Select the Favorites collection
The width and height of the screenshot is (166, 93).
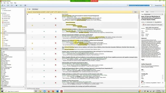6,20
